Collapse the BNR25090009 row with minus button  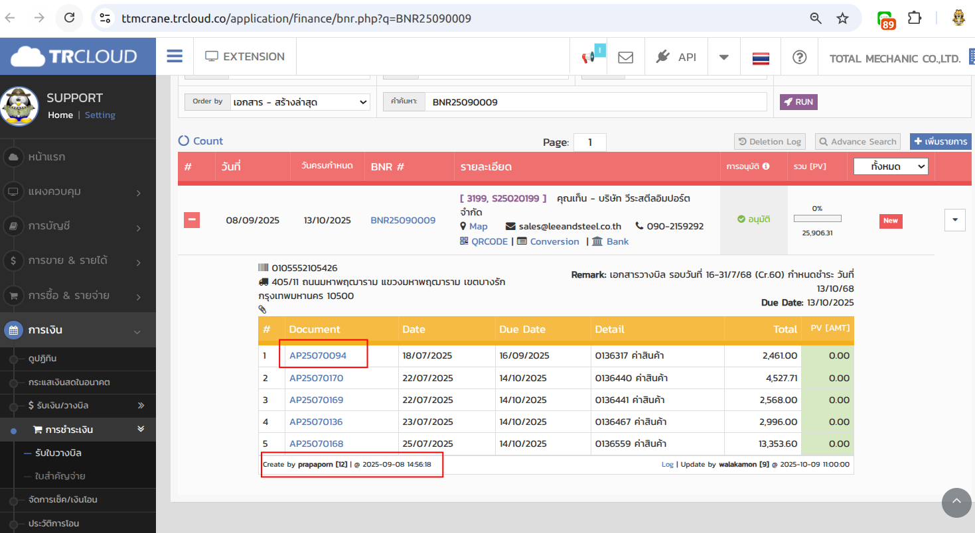(192, 219)
